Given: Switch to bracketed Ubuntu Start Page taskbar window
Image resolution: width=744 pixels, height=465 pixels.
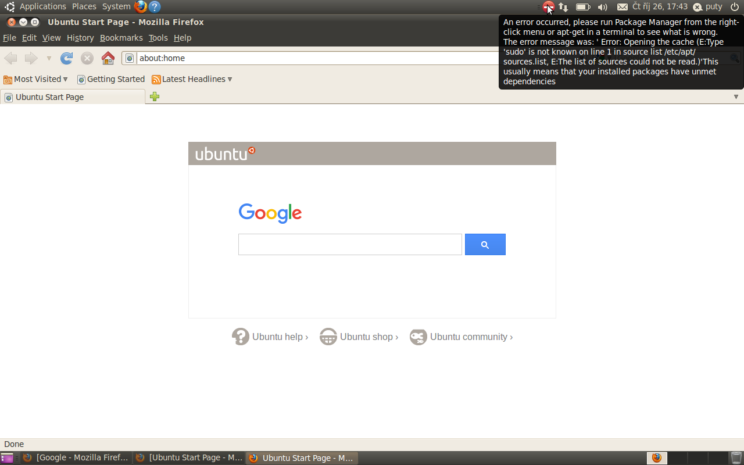Looking at the screenshot, I should pos(189,458).
